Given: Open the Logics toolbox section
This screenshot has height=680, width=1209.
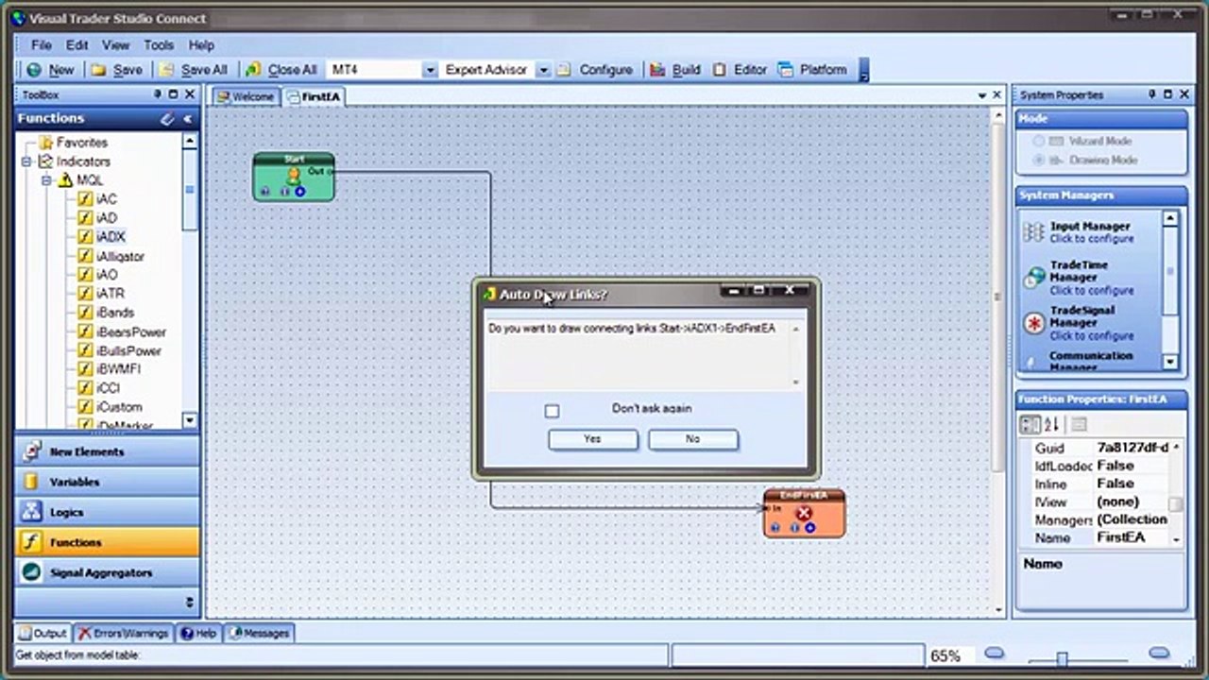Looking at the screenshot, I should (107, 512).
